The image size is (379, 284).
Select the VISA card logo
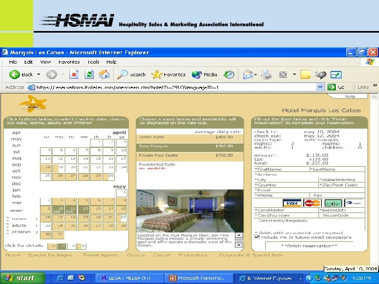(x=292, y=203)
